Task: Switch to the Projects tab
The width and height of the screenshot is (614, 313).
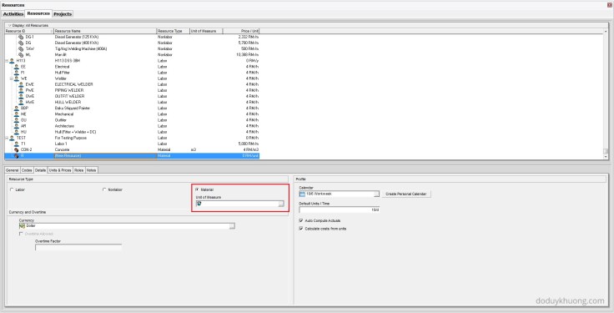Action: pos(63,13)
